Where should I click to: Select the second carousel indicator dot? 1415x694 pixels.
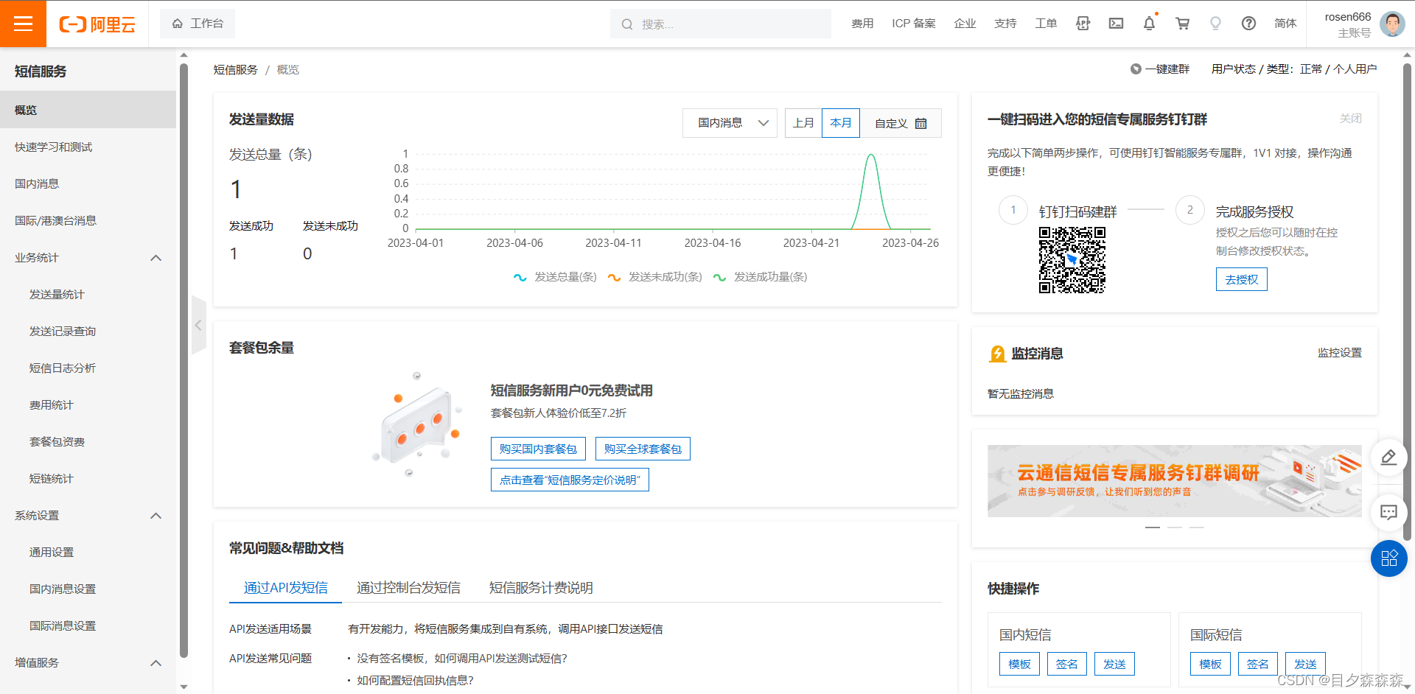point(1174,527)
